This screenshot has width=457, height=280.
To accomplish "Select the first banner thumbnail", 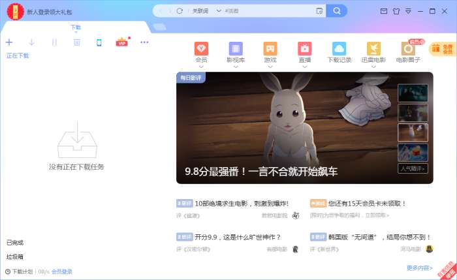I will click(x=413, y=93).
